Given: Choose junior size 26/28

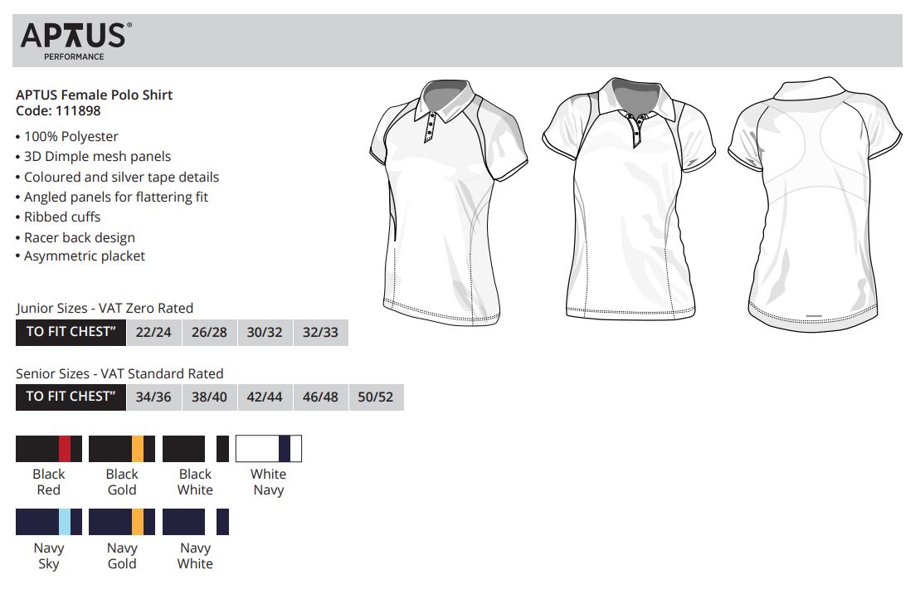Looking at the screenshot, I should 209,332.
